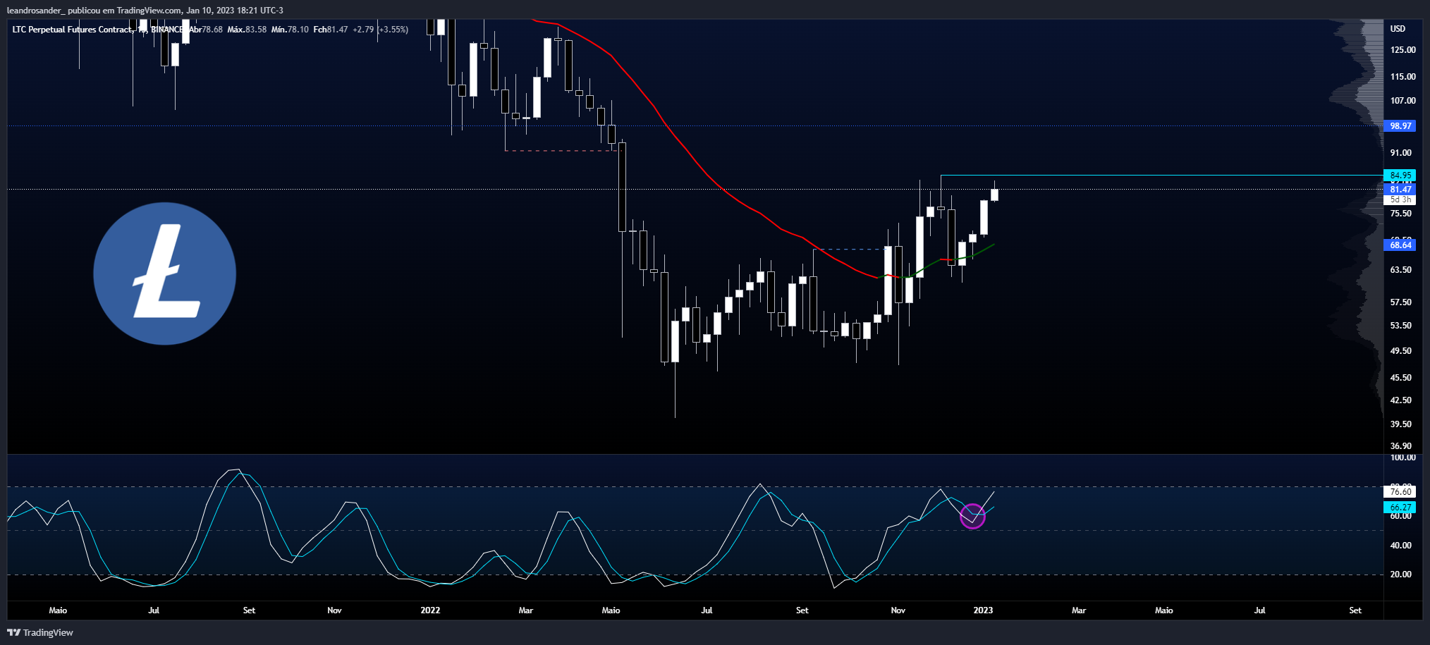Click the 91.00 price axis tick
This screenshot has height=645, width=1430.
pyautogui.click(x=1400, y=153)
